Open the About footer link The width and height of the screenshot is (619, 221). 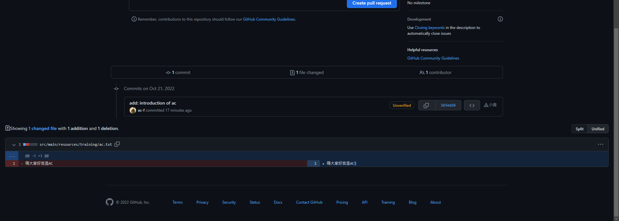point(436,202)
